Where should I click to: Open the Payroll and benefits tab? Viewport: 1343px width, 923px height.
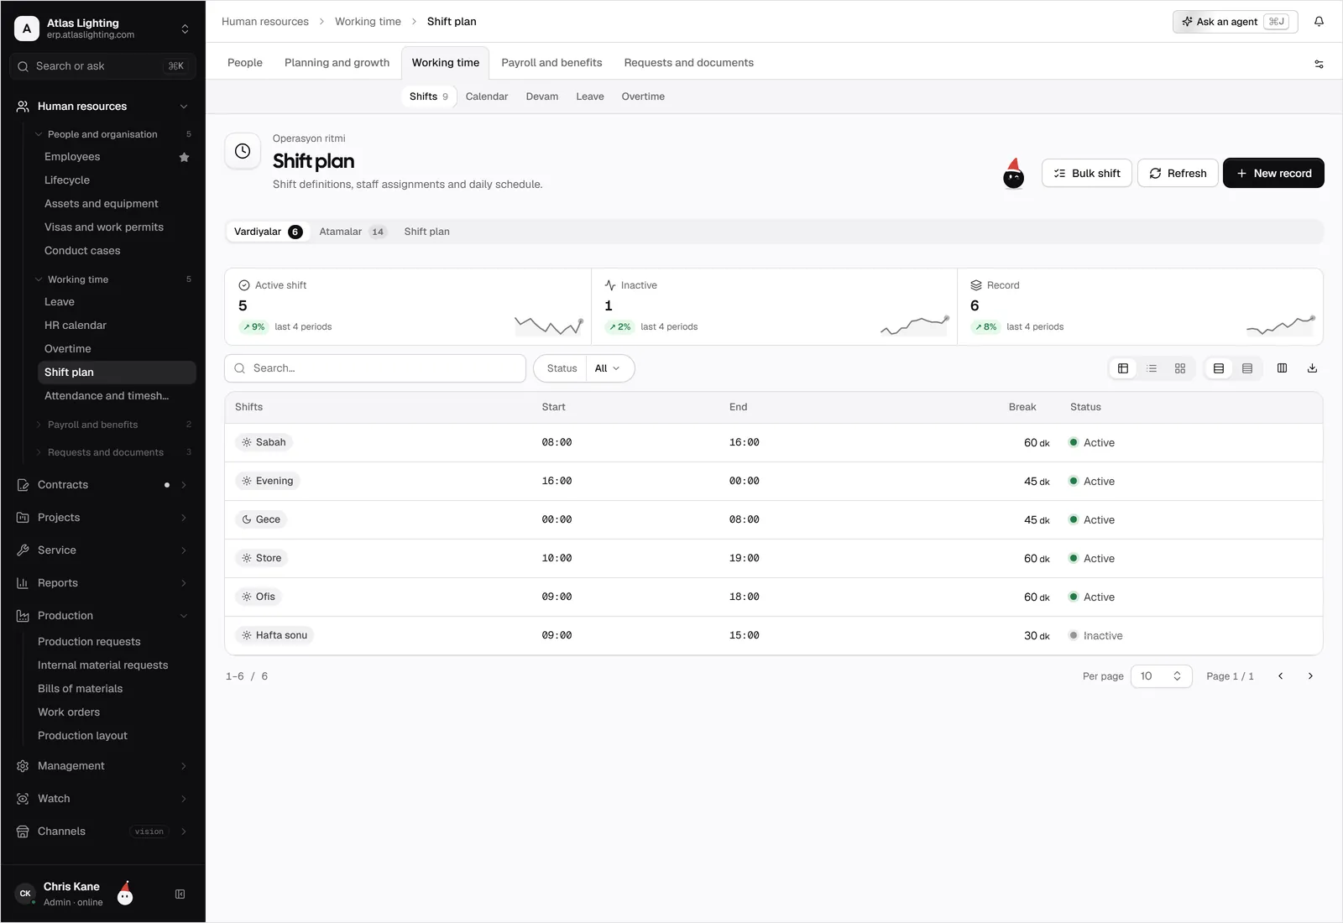[x=551, y=63]
